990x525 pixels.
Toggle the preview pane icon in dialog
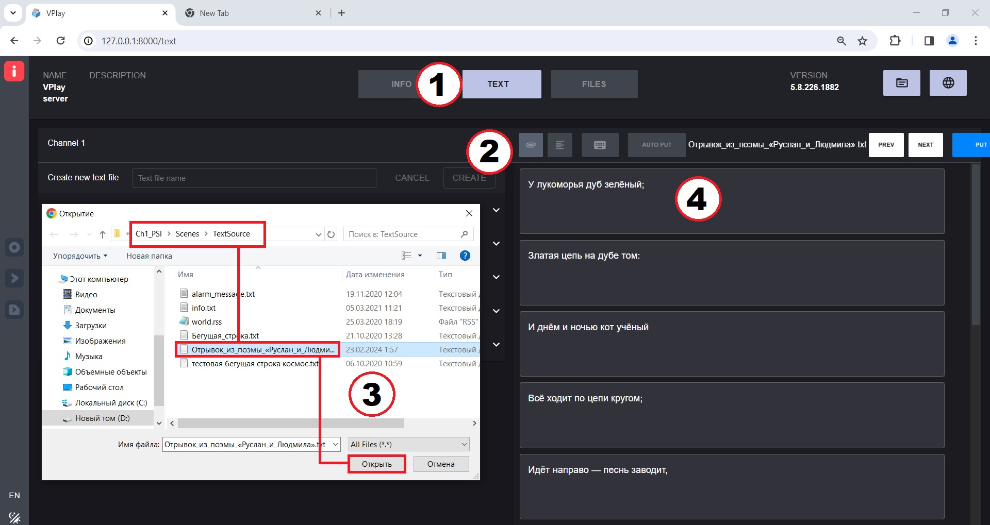441,256
